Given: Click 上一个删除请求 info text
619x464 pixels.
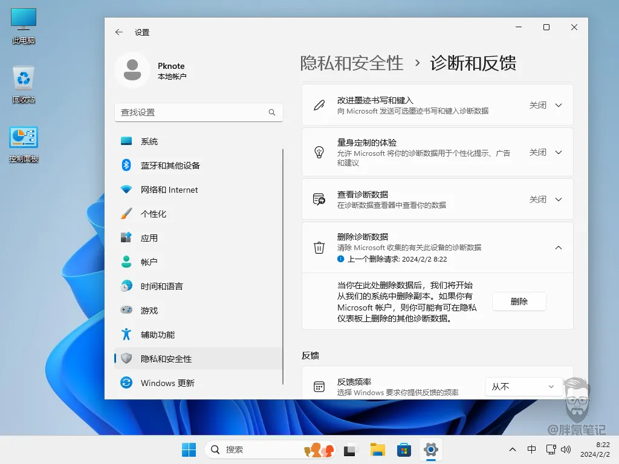Looking at the screenshot, I should 397,259.
